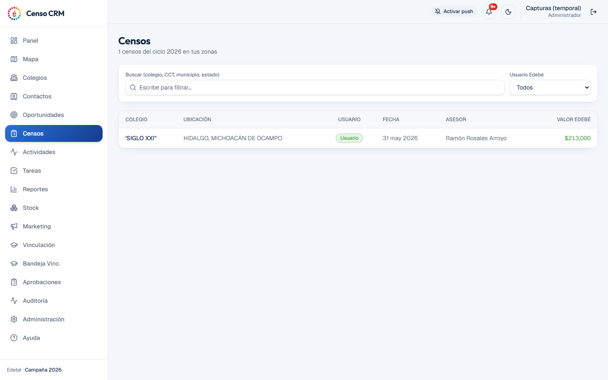
Task: Click the Vinculación graduation cap icon
Action: pyautogui.click(x=14, y=245)
